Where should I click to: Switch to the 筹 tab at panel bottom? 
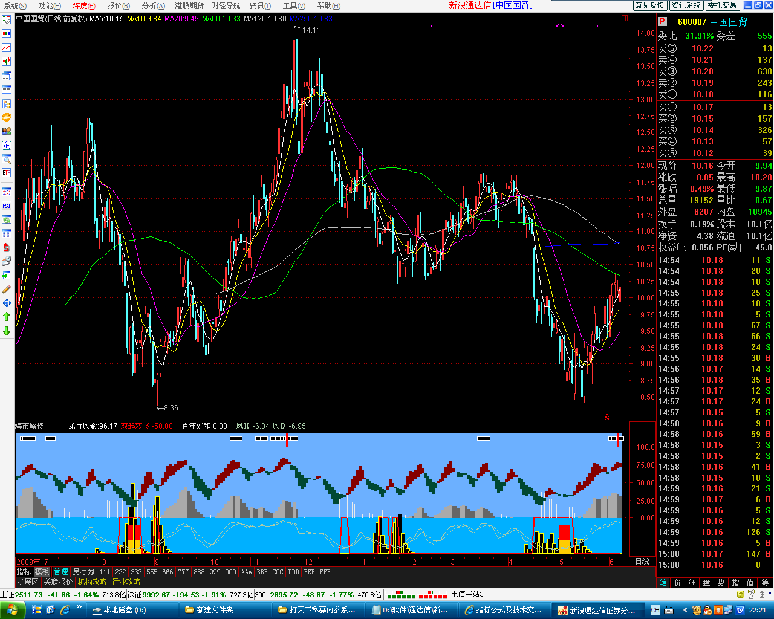(766, 583)
